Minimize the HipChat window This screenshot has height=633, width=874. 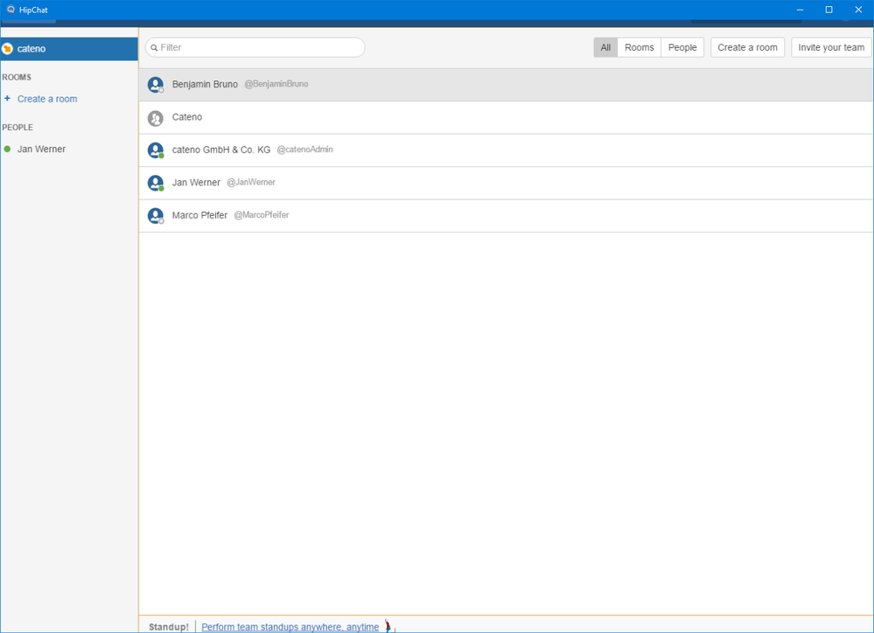pyautogui.click(x=800, y=10)
